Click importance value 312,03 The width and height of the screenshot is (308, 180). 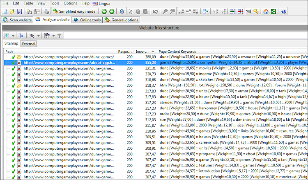pos(150,120)
